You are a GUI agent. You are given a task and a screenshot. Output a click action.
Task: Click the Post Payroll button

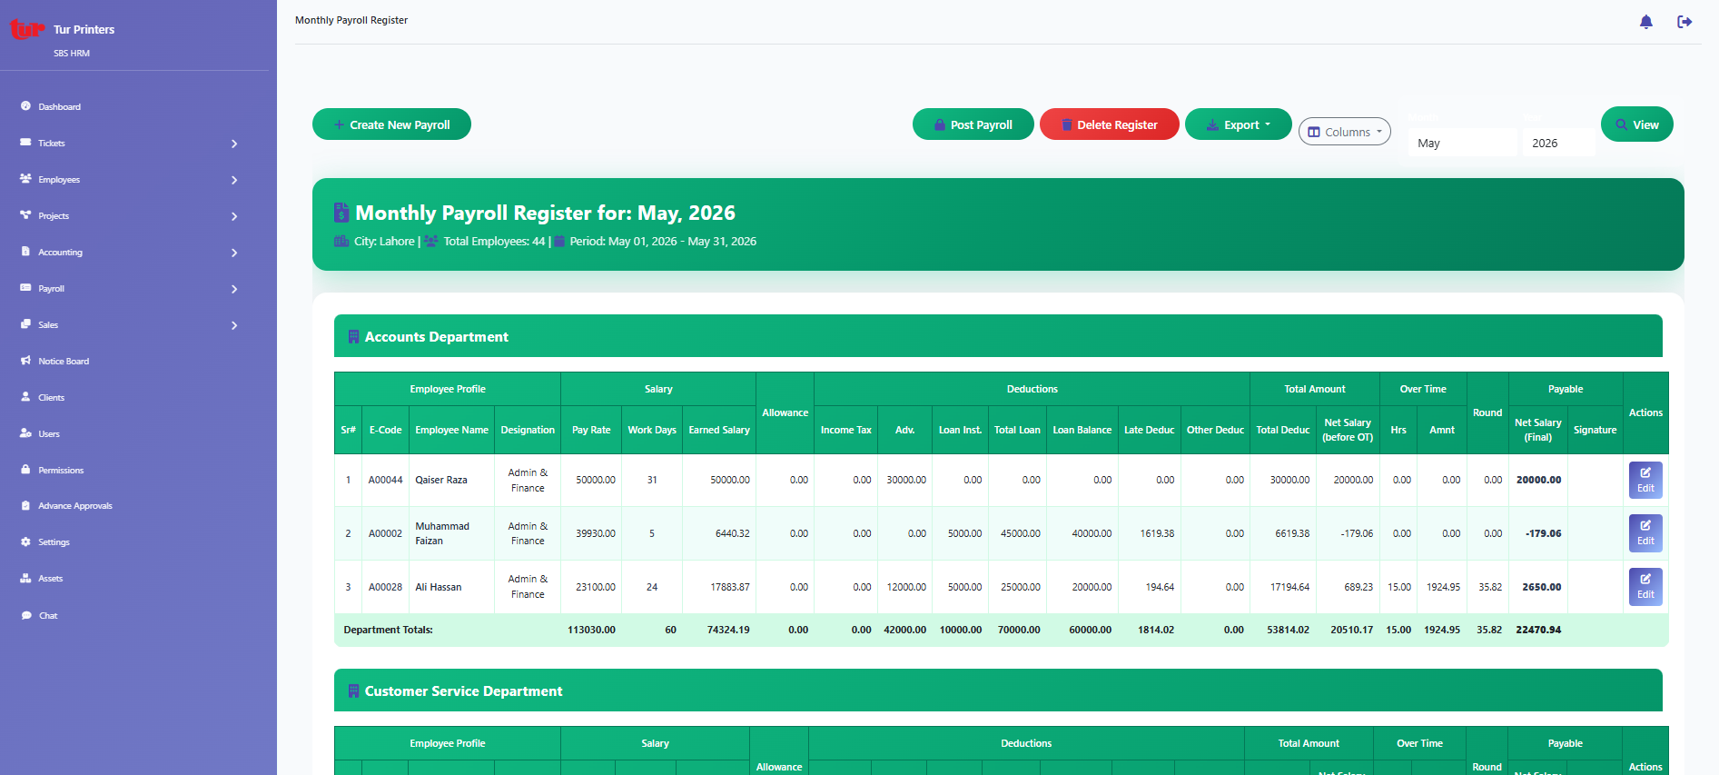pos(973,124)
